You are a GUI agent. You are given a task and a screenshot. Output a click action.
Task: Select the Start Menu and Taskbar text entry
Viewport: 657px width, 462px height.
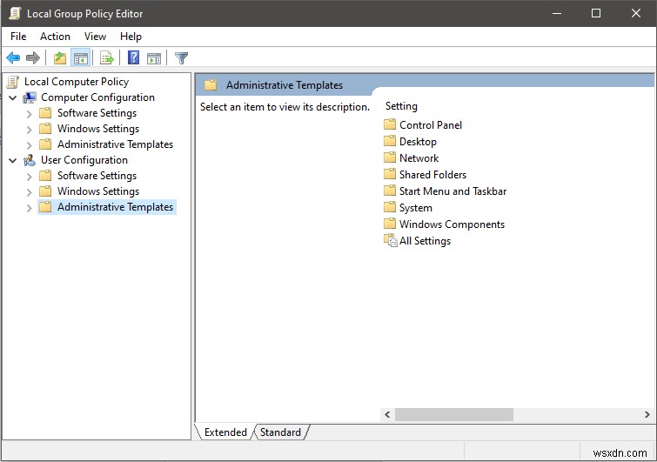(453, 191)
